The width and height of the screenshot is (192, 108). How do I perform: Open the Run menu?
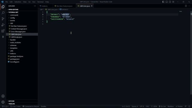coord(34,2)
